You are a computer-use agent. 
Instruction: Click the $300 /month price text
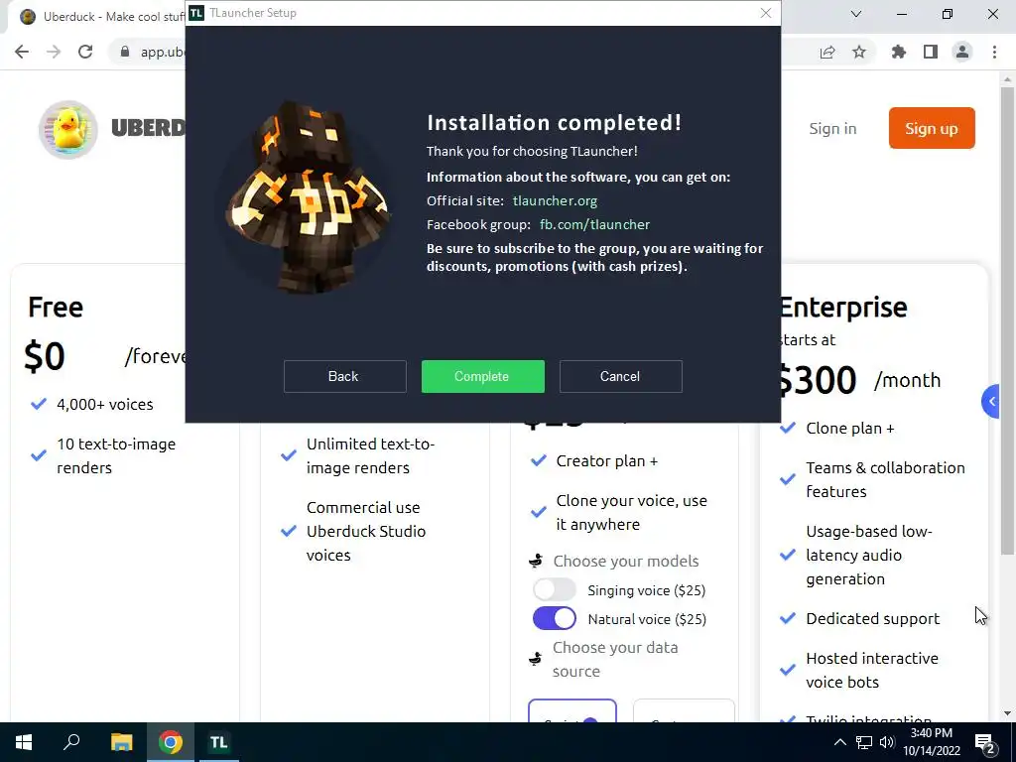click(858, 380)
